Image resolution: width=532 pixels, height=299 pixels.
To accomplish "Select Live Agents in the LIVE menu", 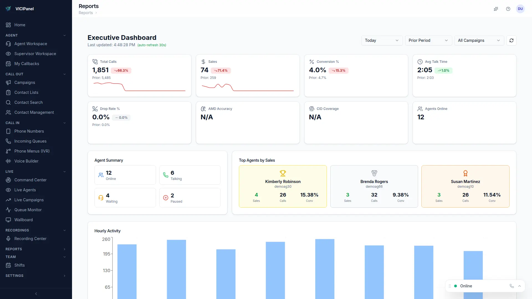I will (25, 190).
